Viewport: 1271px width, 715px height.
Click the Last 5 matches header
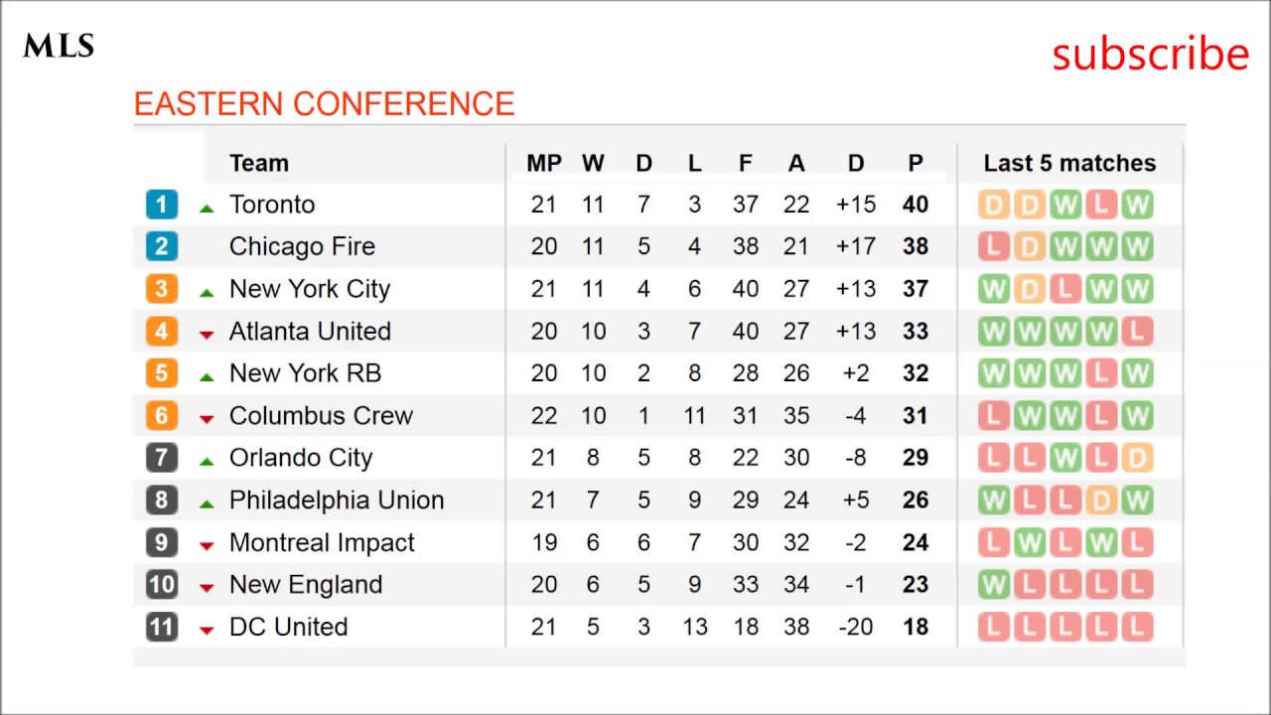pos(1069,163)
